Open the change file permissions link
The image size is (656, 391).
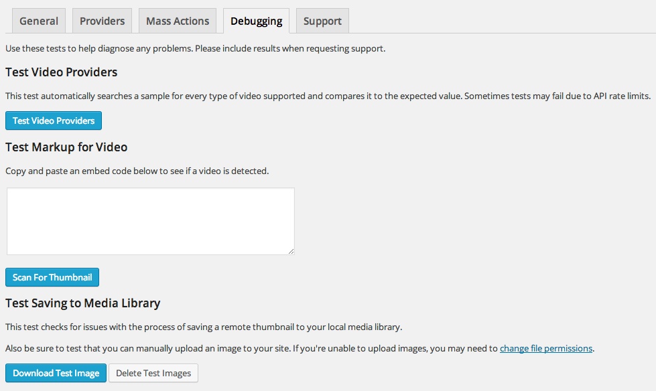click(546, 348)
